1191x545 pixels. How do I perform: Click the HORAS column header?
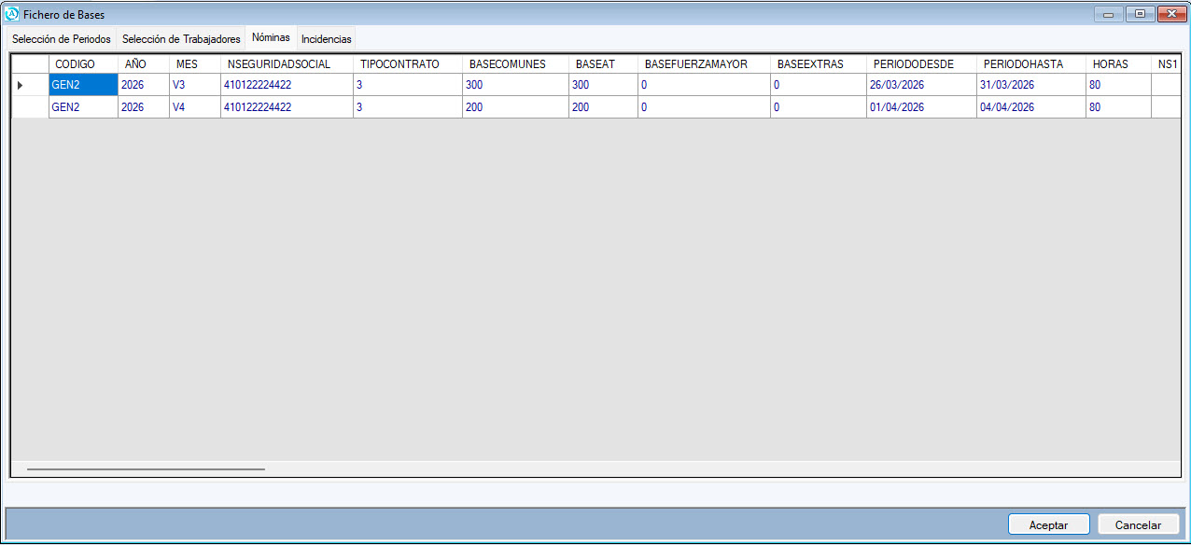point(1111,64)
